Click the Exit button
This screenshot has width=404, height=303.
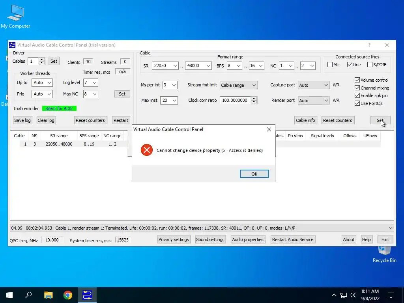pyautogui.click(x=385, y=239)
